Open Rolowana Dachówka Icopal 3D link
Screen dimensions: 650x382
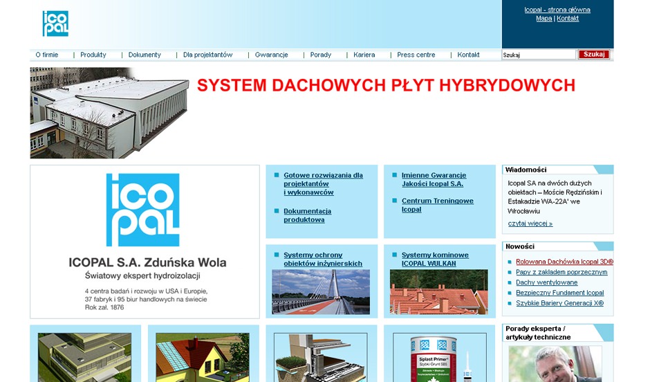tap(565, 262)
